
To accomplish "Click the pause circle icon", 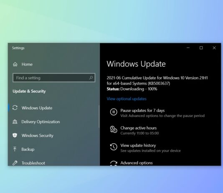I will coord(114,112).
